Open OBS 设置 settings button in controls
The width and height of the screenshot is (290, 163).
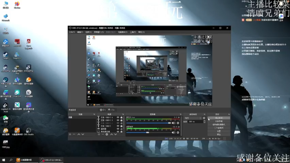pyautogui.click(x=219, y=131)
